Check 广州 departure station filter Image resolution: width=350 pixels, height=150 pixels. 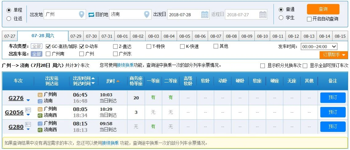[81, 54]
